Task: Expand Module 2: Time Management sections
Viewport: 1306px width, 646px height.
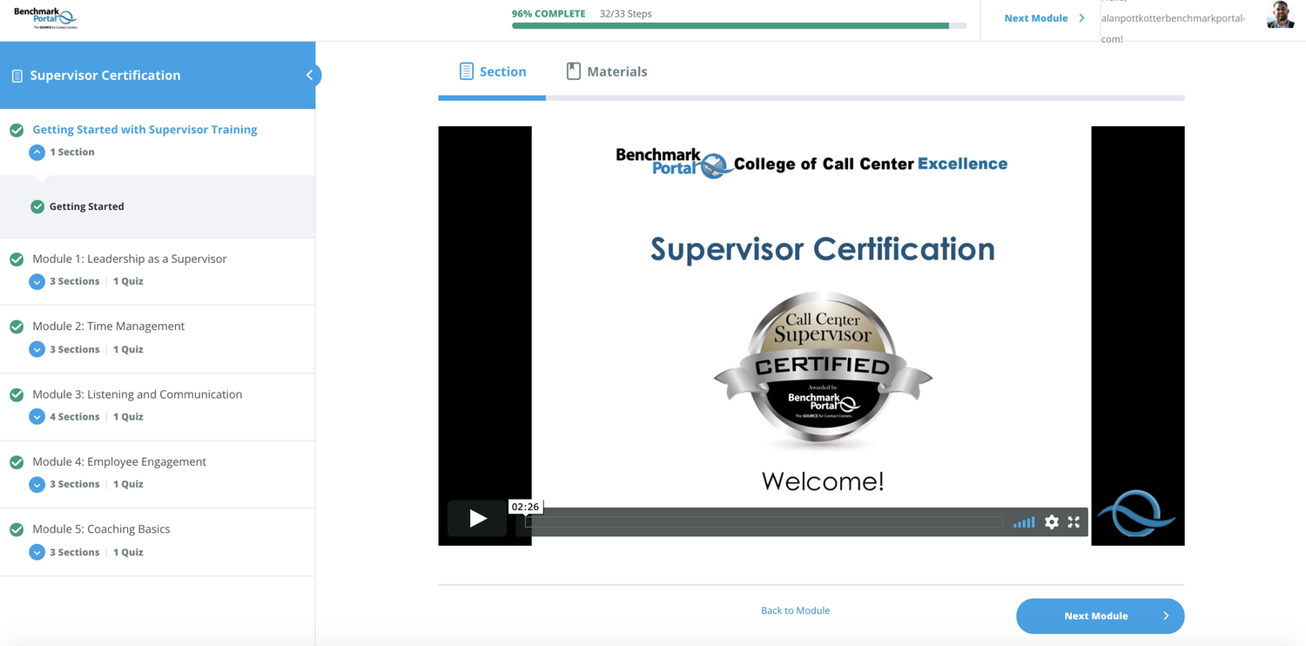Action: coord(37,349)
